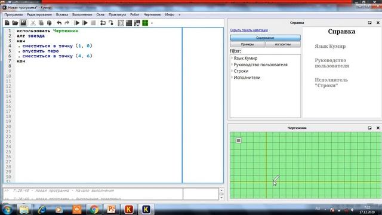Open the Редактирование menu
382x215 pixels.
point(39,14)
